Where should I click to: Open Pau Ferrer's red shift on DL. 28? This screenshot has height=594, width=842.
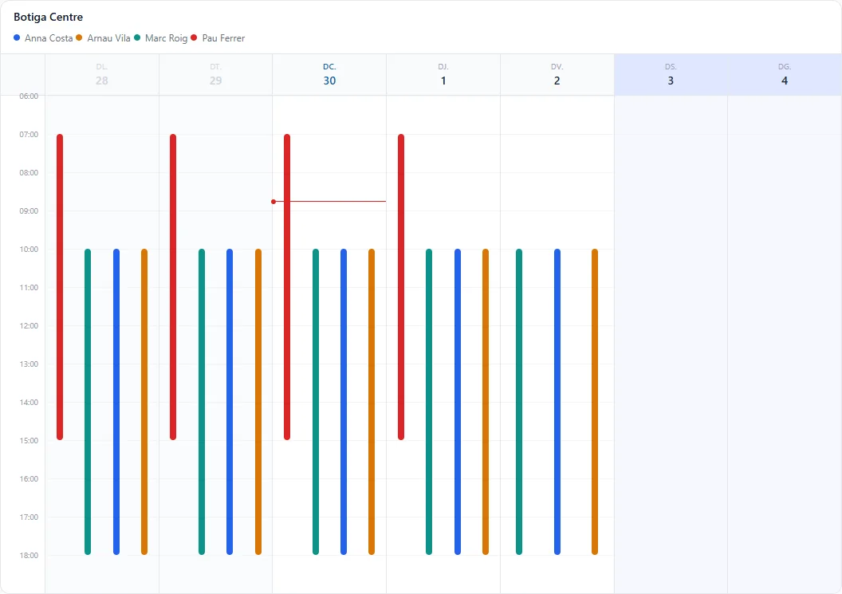(60, 287)
